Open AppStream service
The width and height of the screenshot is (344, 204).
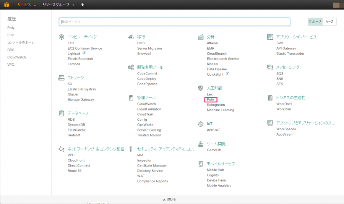pyautogui.click(x=285, y=134)
